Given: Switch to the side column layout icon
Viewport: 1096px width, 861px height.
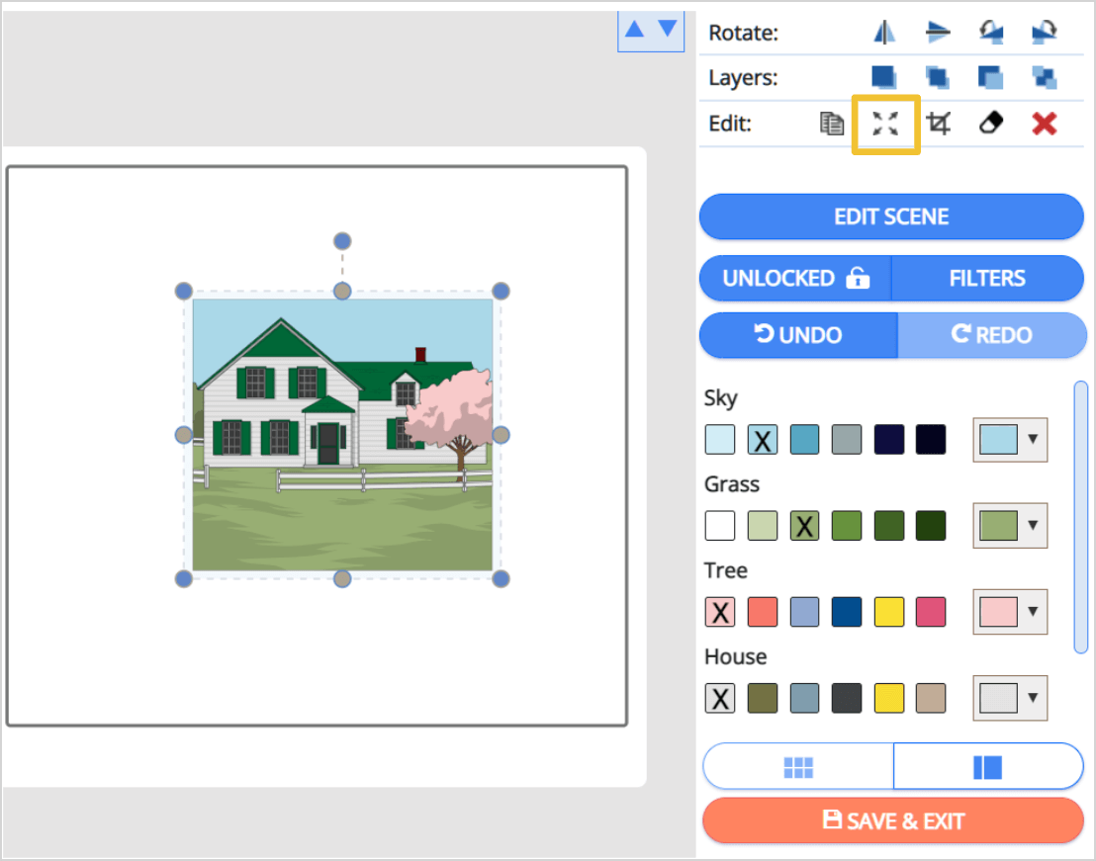Looking at the screenshot, I should (988, 767).
